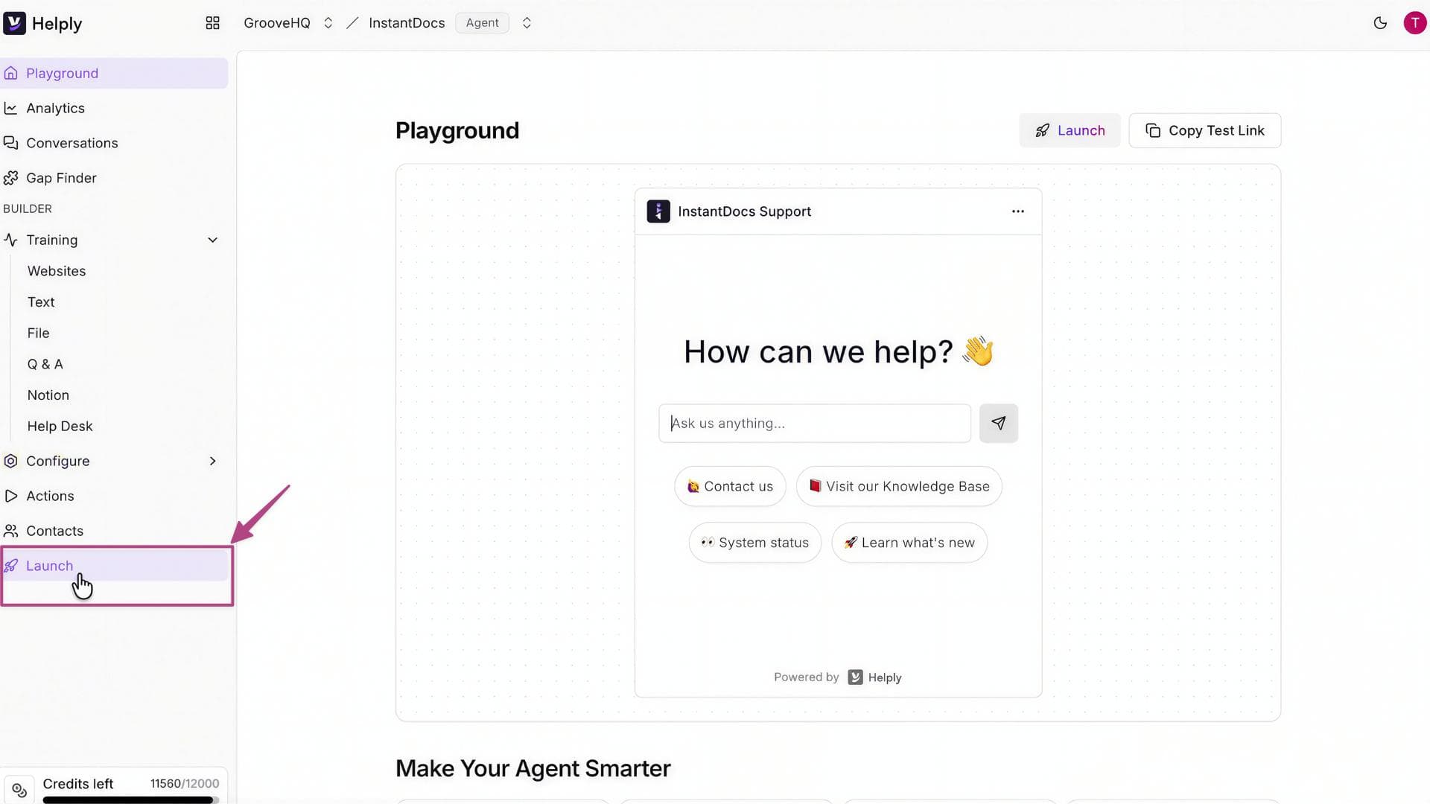Image resolution: width=1430 pixels, height=804 pixels.
Task: Select the Actions sidebar entry
Action: coord(50,496)
